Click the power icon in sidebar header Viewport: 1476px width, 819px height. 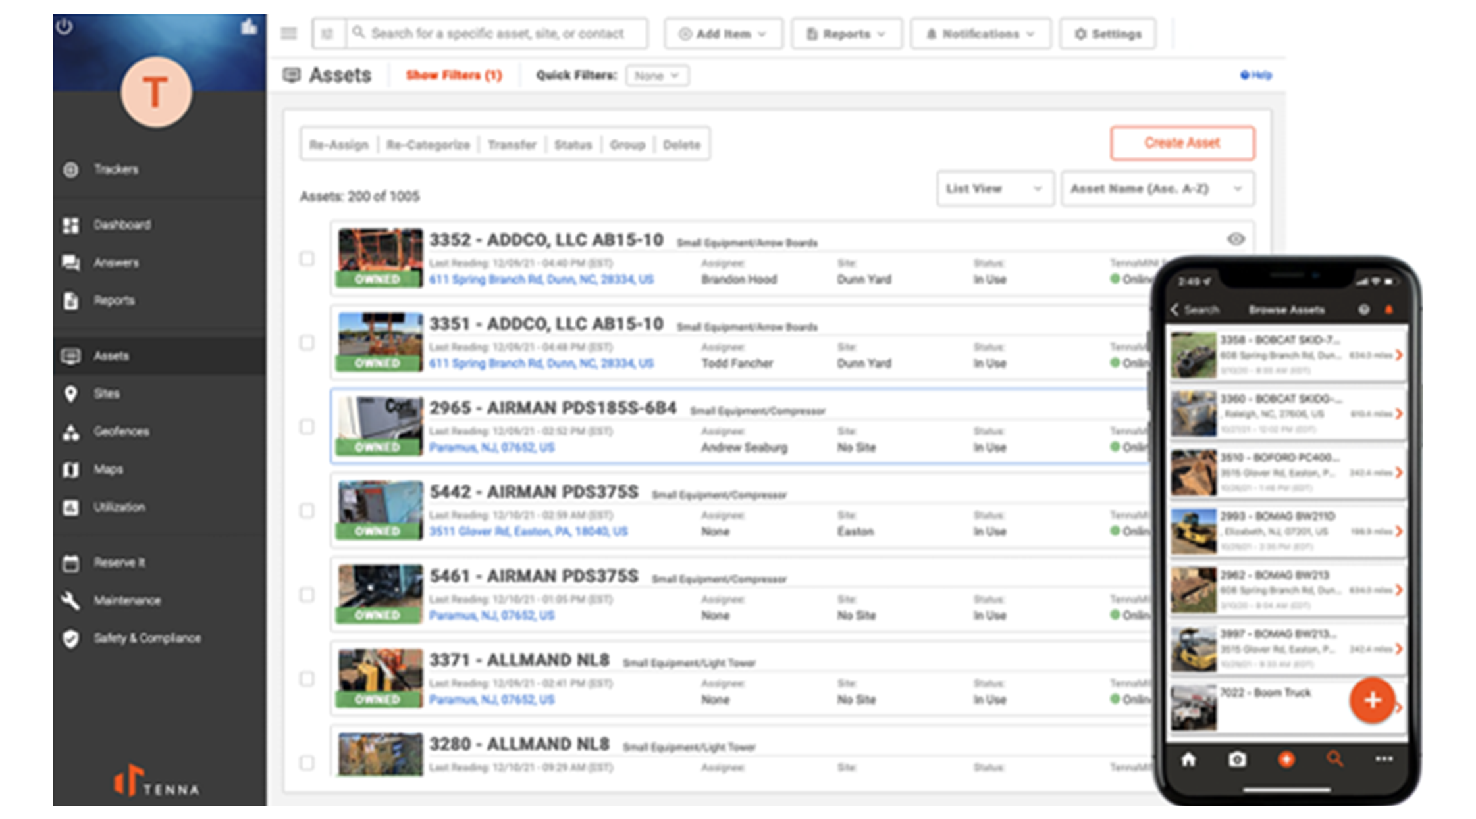(x=64, y=27)
